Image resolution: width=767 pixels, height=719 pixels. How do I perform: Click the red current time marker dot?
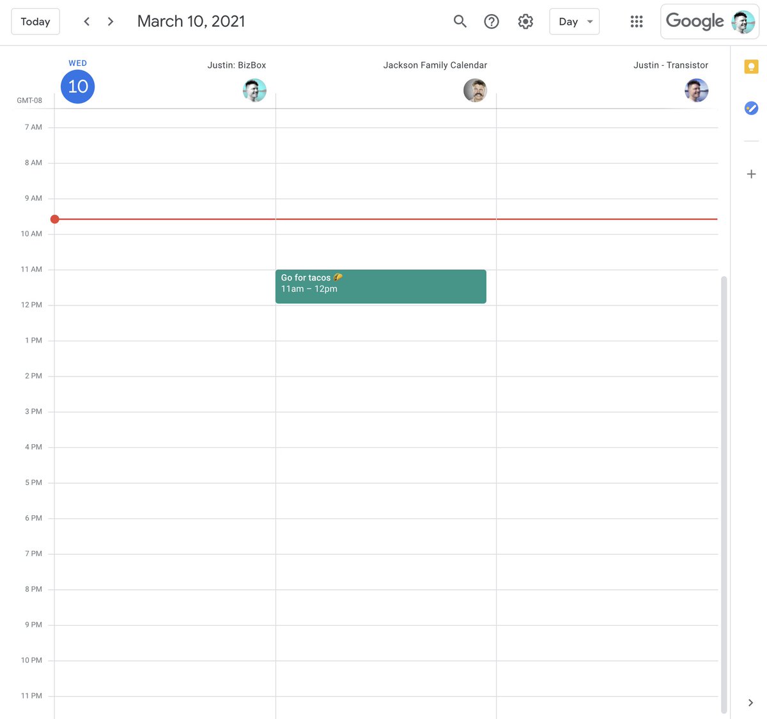coord(55,219)
